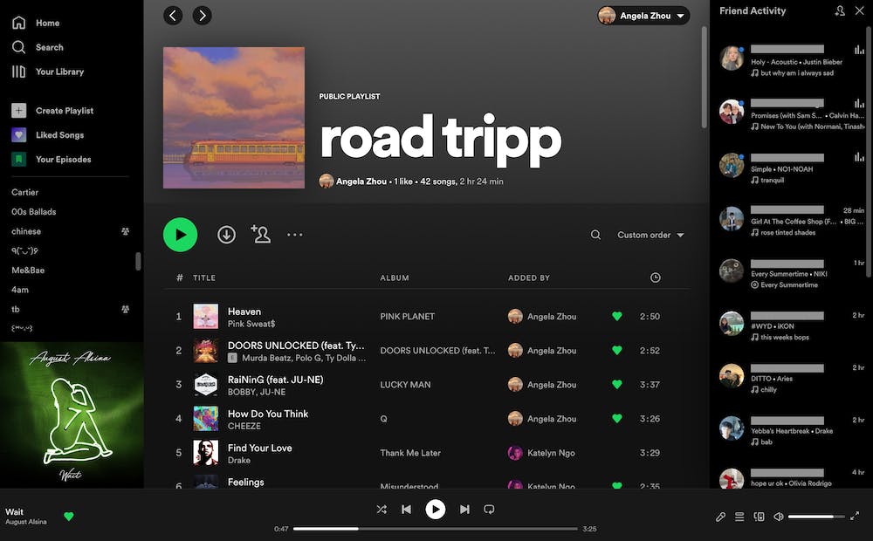The width and height of the screenshot is (873, 541).
Task: Enter full screen with the expand icon
Action: tap(855, 517)
